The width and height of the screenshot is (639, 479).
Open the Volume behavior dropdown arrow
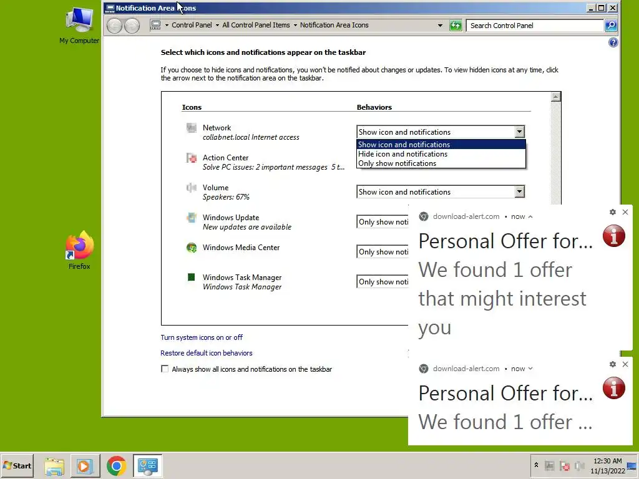[x=519, y=192]
